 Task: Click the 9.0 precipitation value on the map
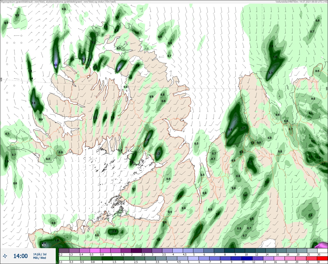[x=56, y=65]
